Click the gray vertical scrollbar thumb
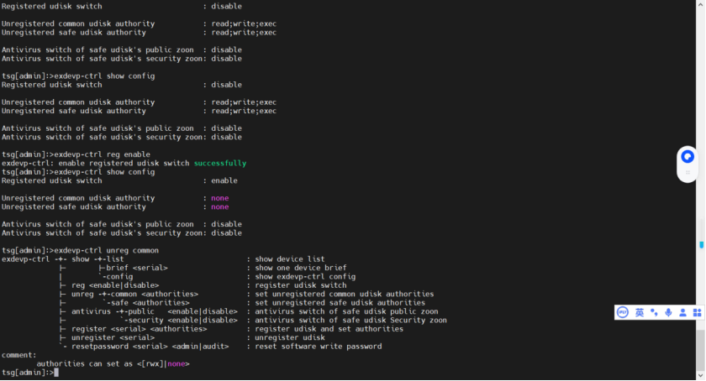706x381 pixels. (701, 349)
